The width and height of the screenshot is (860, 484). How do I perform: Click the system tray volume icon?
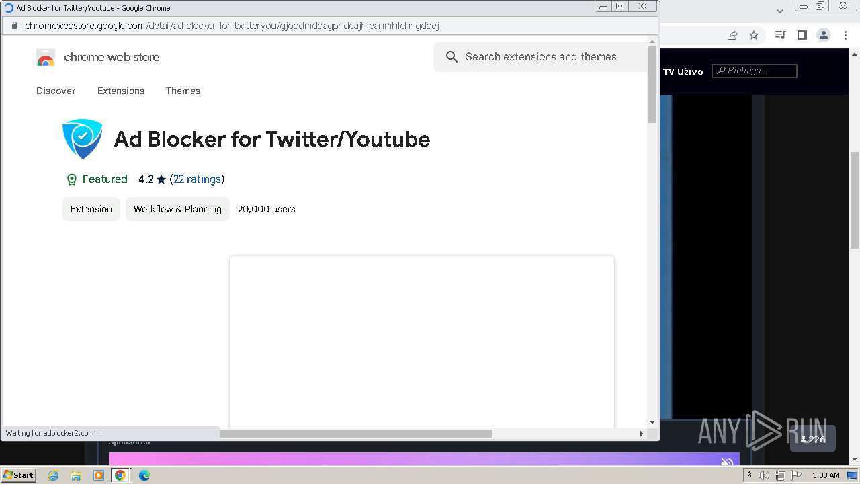click(764, 475)
